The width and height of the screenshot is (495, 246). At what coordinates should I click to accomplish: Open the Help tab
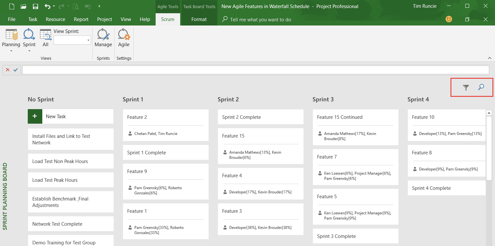point(145,19)
